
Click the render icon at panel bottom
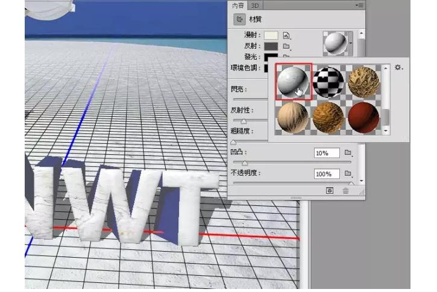(330, 191)
